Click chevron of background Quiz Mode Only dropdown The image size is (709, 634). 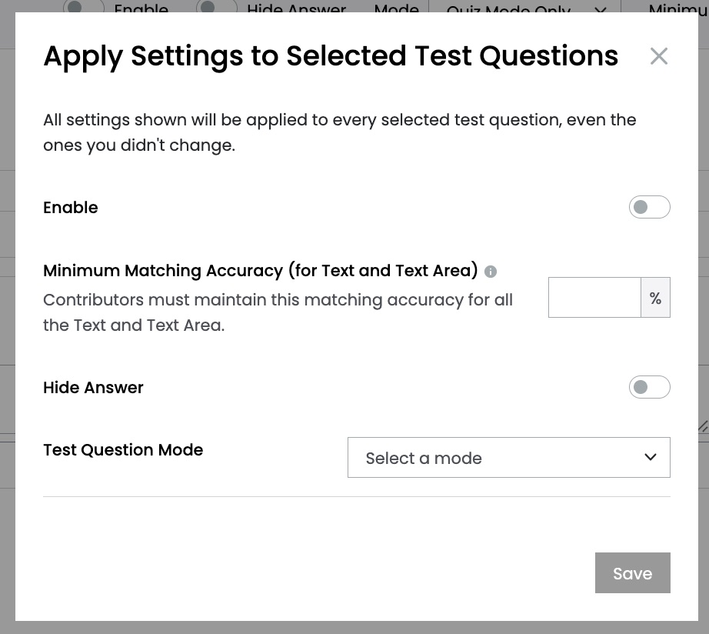point(601,9)
